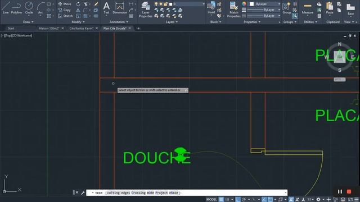Select the Plan Cite Douala tab
Image resolution: width=360 pixels, height=202 pixels.
(x=115, y=29)
